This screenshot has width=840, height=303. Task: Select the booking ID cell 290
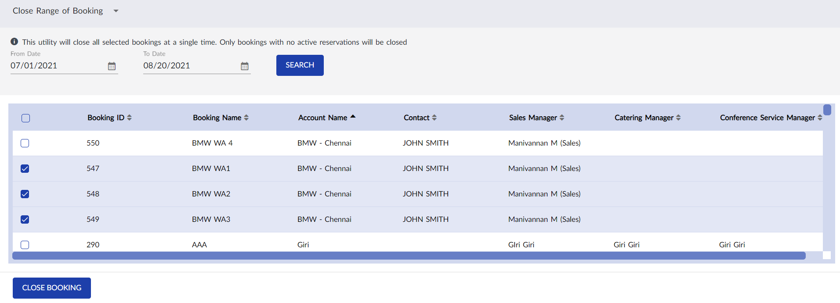[93, 245]
